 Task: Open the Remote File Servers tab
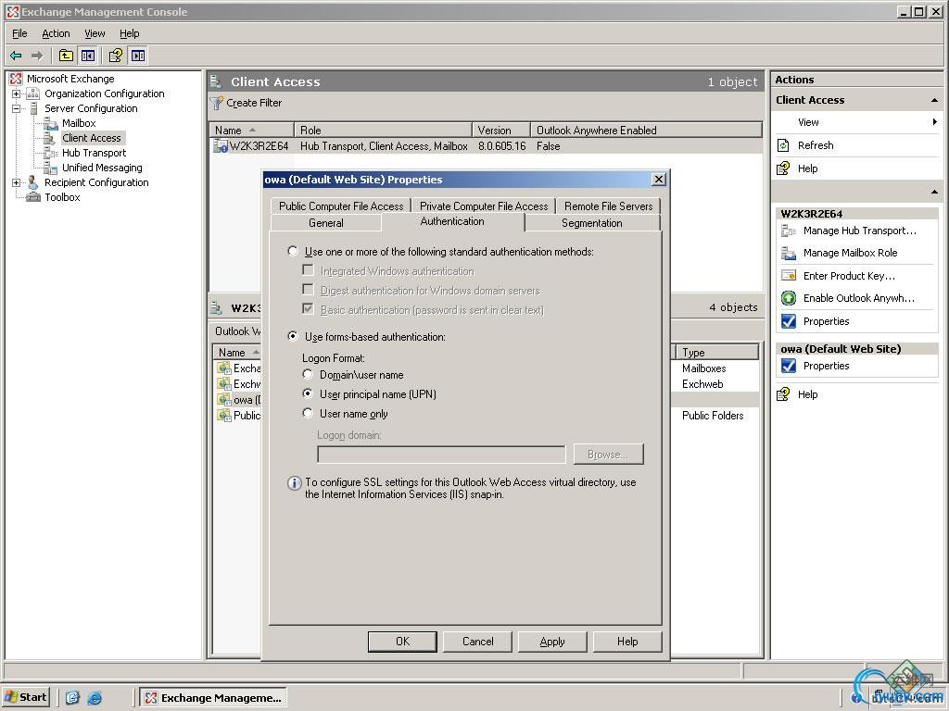pos(608,206)
